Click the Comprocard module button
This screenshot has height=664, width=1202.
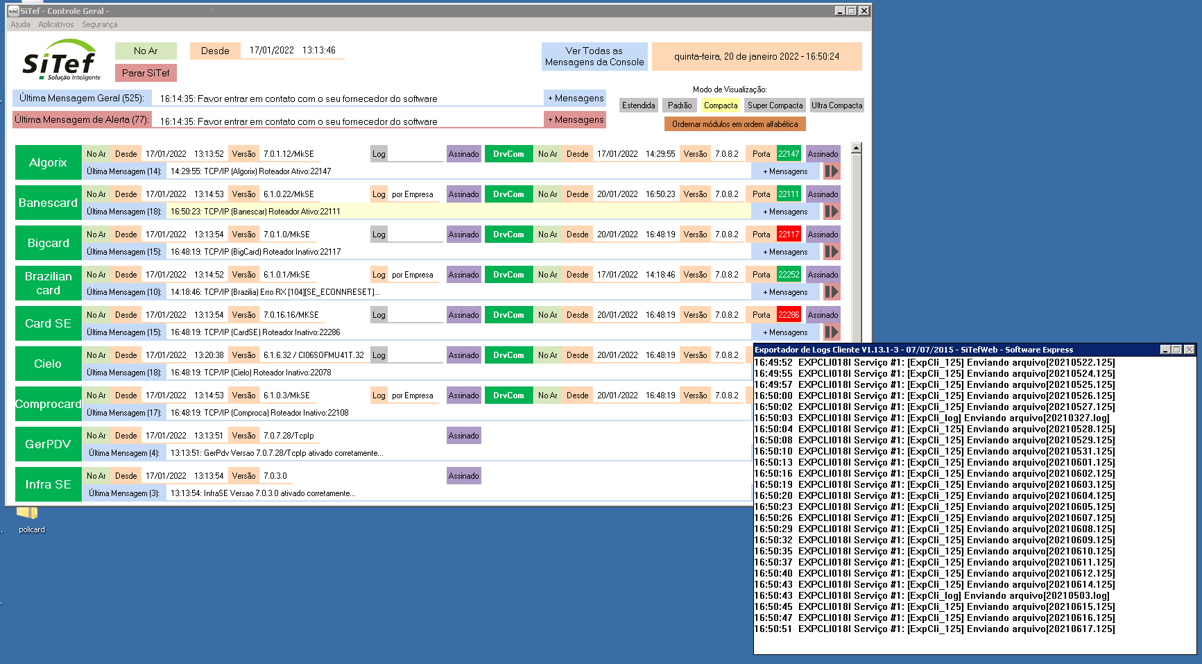[48, 404]
